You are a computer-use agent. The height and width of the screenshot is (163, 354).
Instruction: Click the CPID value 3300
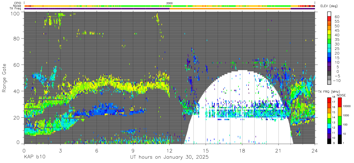[x=170, y=3]
